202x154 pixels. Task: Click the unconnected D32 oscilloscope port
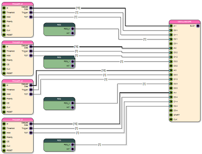click(171, 66)
